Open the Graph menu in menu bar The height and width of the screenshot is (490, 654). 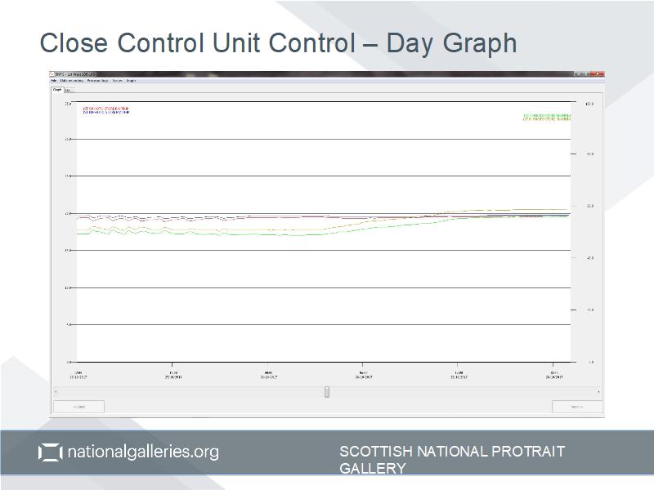coord(131,81)
